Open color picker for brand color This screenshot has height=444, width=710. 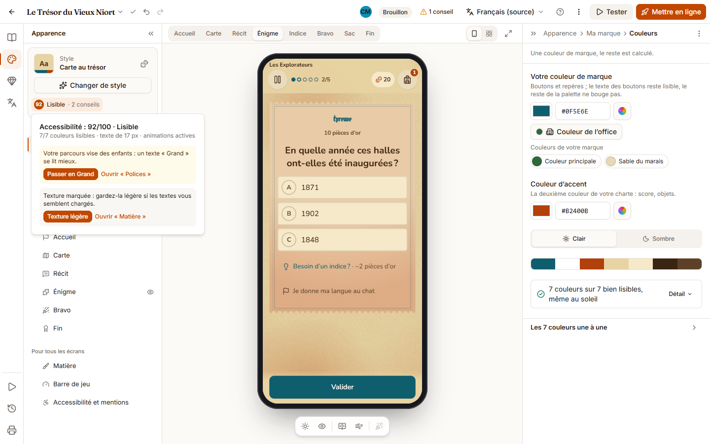pos(622,111)
